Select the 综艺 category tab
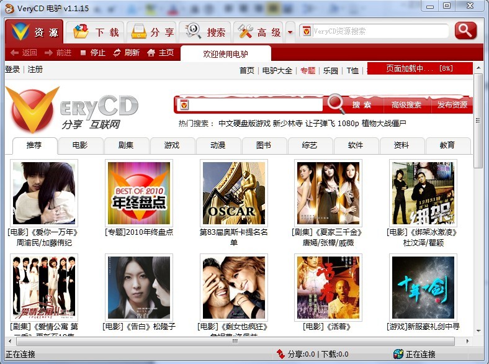 310,145
